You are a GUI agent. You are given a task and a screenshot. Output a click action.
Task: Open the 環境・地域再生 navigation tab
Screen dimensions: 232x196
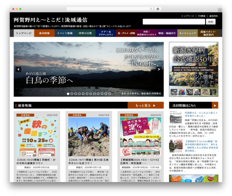tap(167, 33)
